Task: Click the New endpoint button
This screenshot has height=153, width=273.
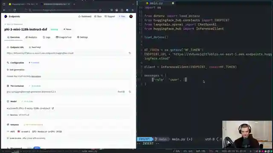Action: point(122,16)
